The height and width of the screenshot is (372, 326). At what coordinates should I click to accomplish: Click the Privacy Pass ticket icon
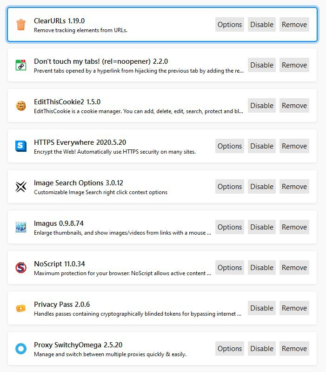[21, 308]
